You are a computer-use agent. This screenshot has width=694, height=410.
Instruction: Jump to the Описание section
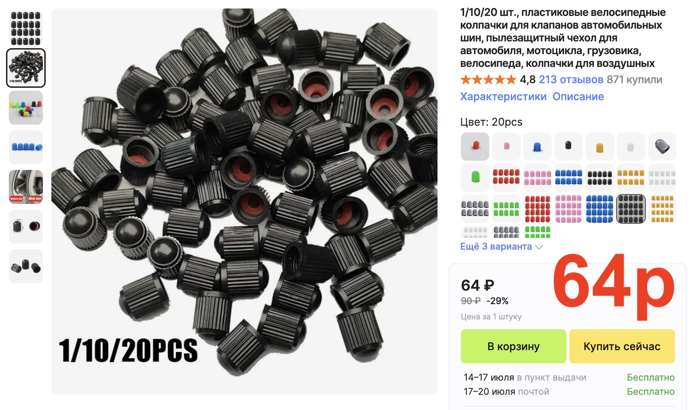(578, 96)
